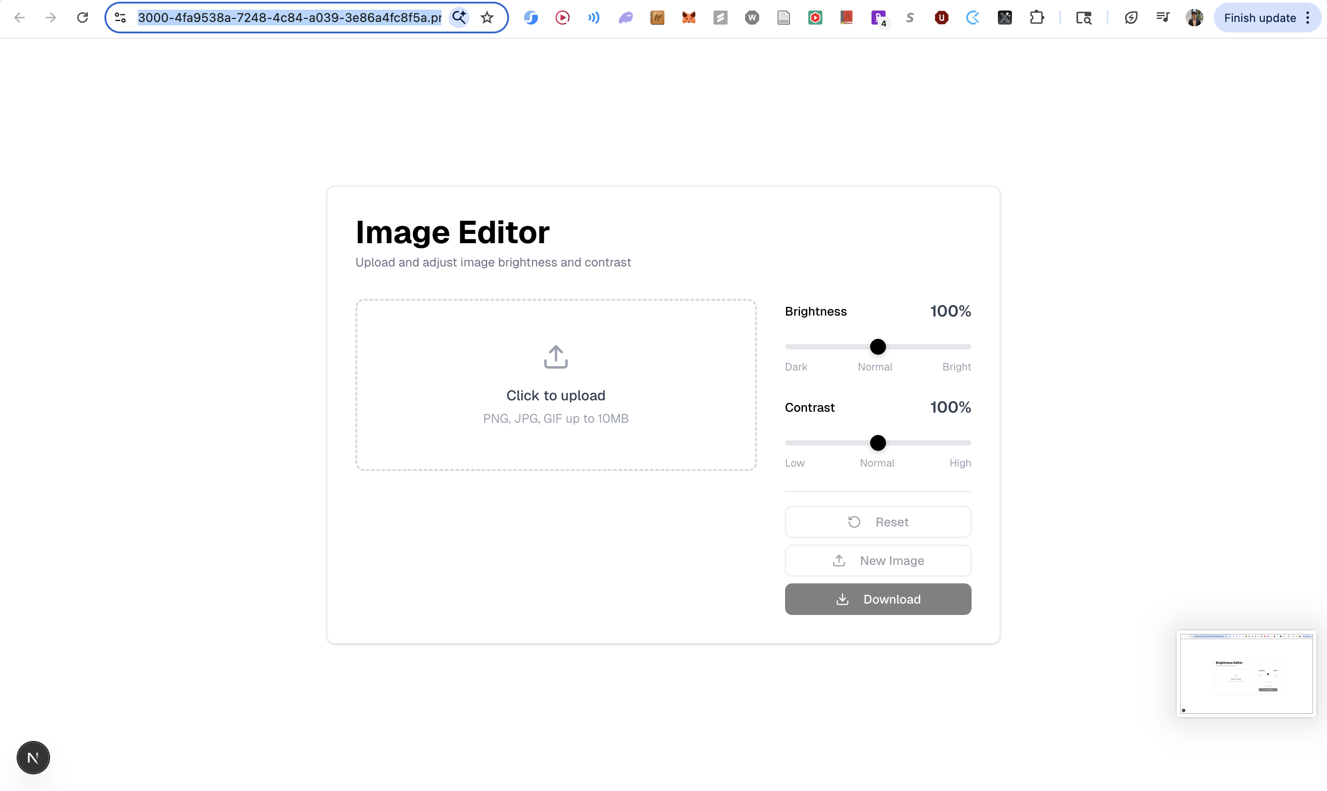The width and height of the screenshot is (1327, 791).
Task: Open the media controls music icon
Action: coord(1162,18)
